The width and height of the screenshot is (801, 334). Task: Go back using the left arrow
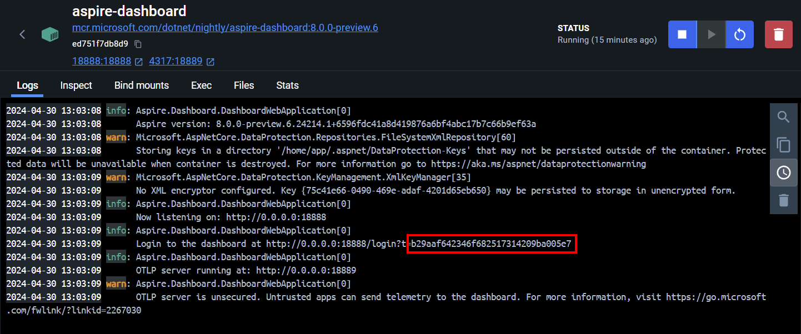point(22,34)
